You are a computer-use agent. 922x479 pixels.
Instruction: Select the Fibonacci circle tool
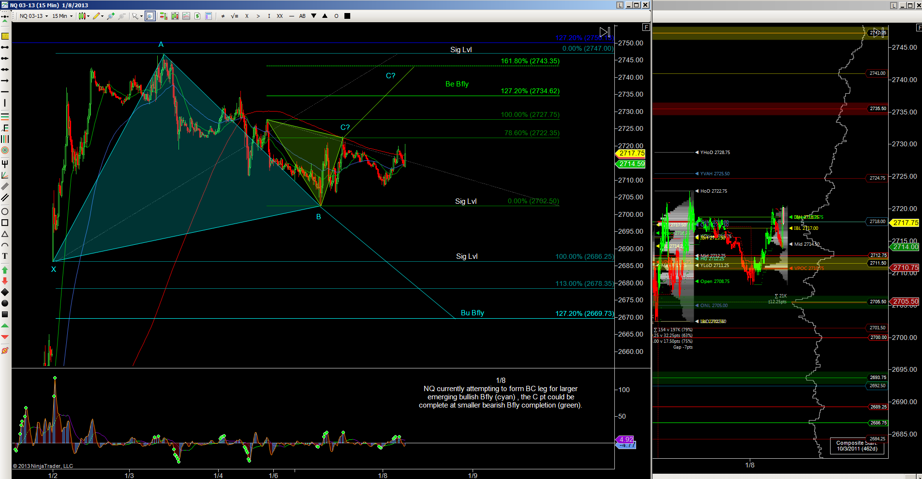click(x=5, y=151)
